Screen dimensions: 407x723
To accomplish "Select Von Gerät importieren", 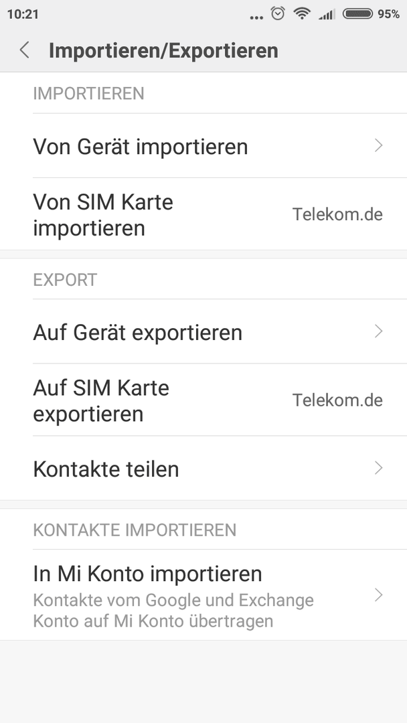I will [203, 146].
